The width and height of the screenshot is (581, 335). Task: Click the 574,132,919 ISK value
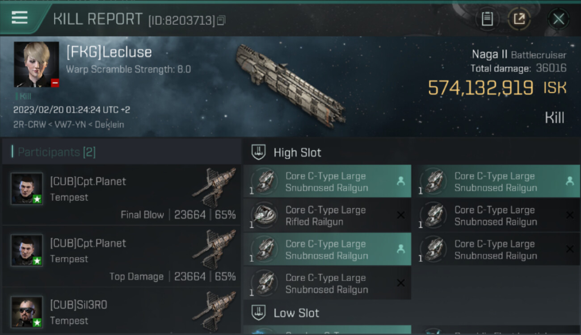[x=480, y=88]
